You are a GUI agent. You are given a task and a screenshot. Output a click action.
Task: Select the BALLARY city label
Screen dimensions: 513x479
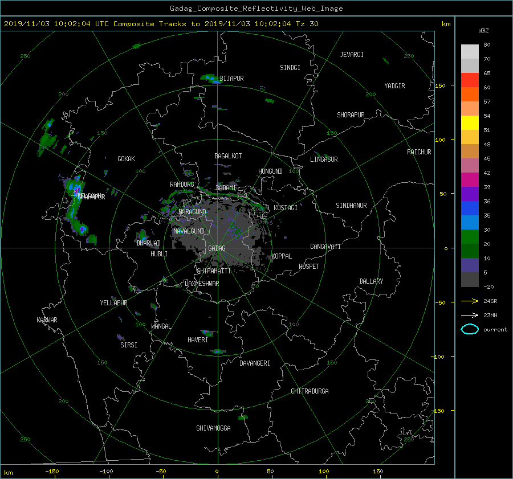tap(371, 281)
